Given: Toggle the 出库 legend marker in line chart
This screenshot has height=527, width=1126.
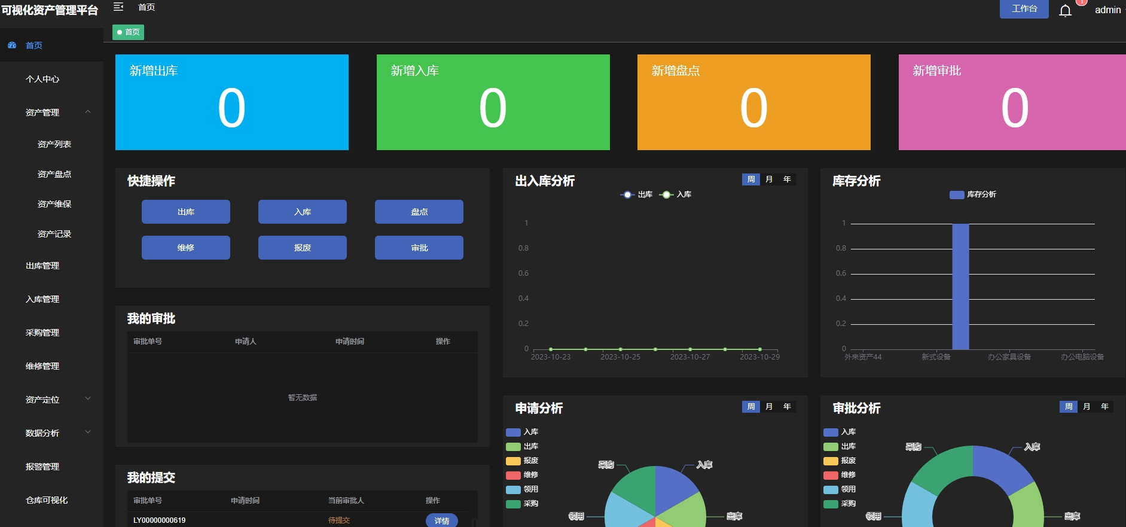Looking at the screenshot, I should tap(627, 194).
